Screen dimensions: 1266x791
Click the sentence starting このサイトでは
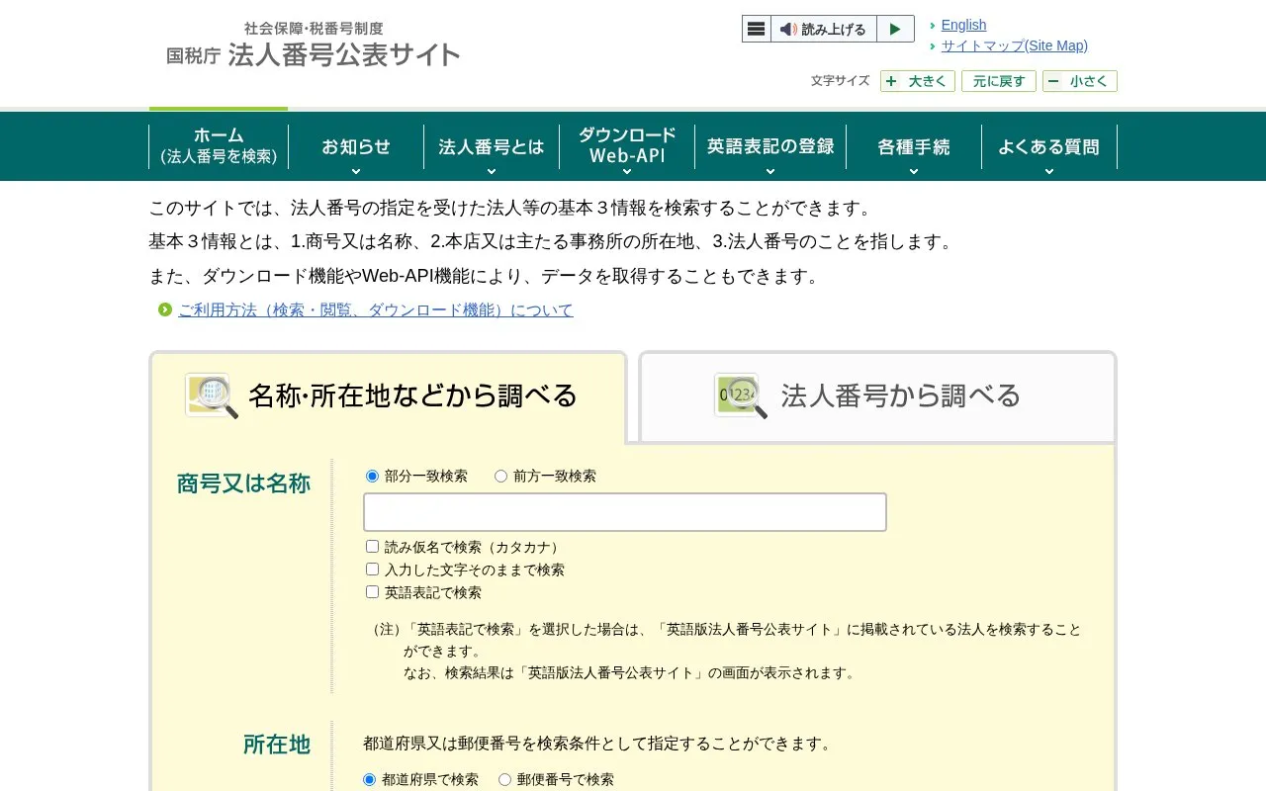[x=513, y=209]
